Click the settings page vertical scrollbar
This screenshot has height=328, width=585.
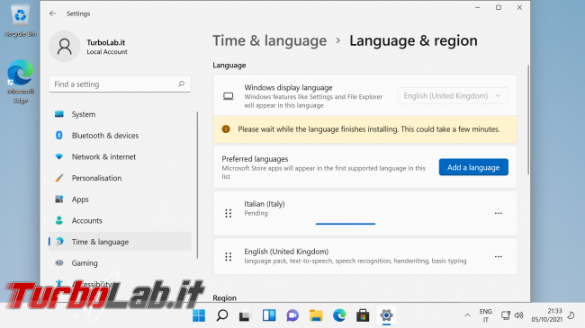coord(528,120)
